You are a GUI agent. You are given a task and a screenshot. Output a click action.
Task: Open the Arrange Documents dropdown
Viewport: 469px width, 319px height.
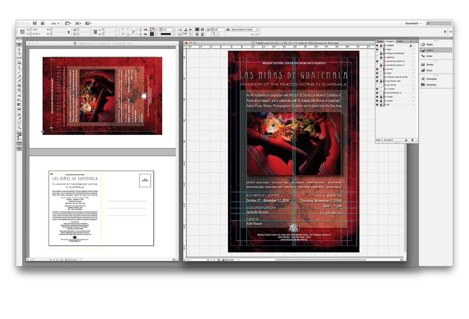88,23
